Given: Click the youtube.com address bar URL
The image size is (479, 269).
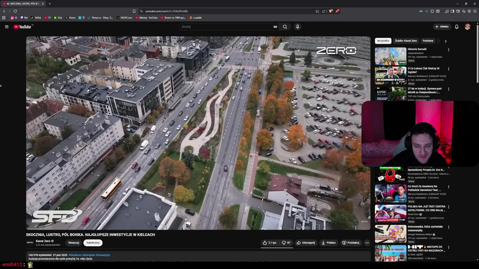Looking at the screenshot, I should click(x=167, y=11).
